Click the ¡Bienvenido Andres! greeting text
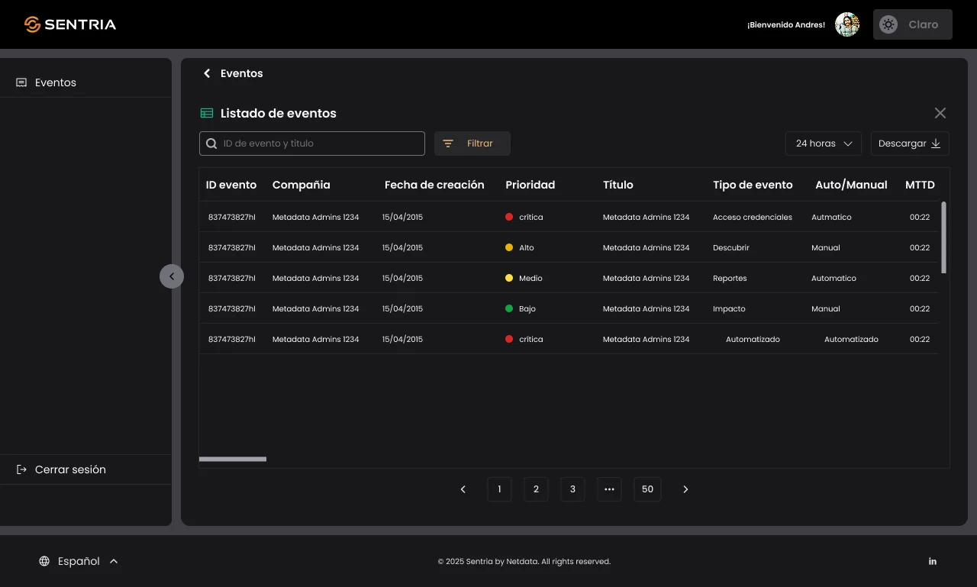Image resolution: width=977 pixels, height=587 pixels. pyautogui.click(x=786, y=25)
